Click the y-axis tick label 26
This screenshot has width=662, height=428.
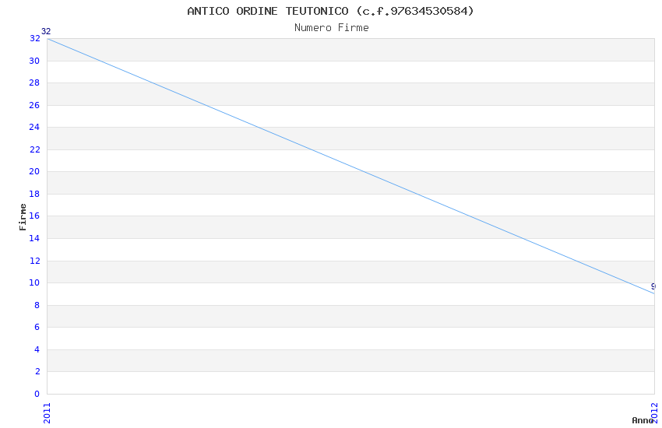point(34,105)
